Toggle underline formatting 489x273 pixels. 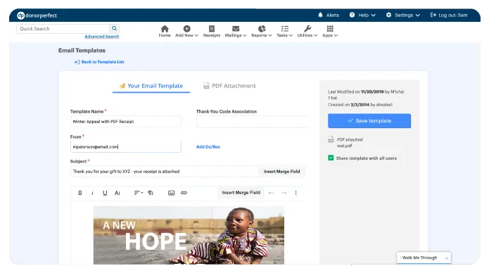click(x=105, y=193)
